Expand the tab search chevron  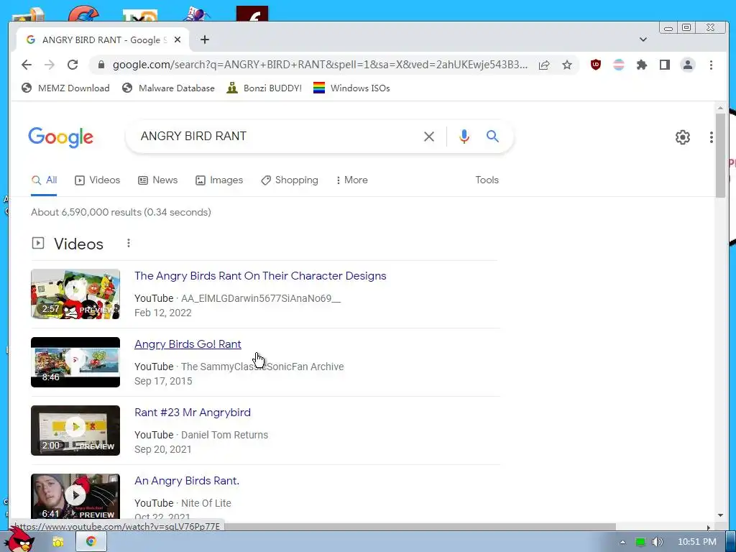(643, 40)
